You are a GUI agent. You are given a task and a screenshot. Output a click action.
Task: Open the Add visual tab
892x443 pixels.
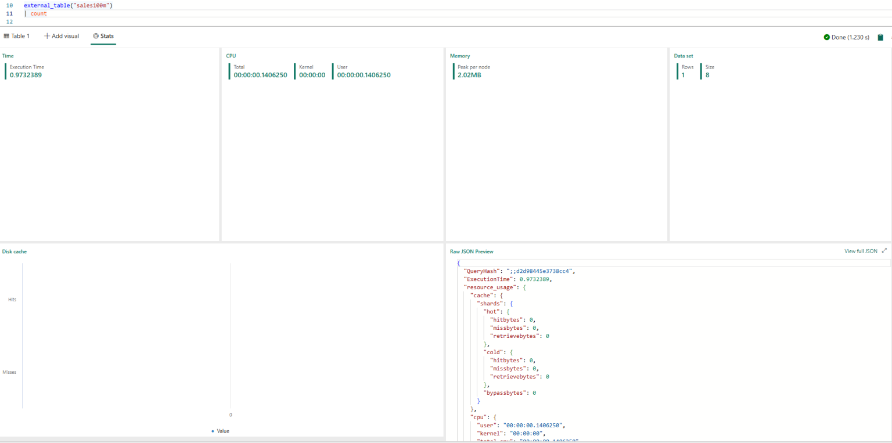pos(62,36)
